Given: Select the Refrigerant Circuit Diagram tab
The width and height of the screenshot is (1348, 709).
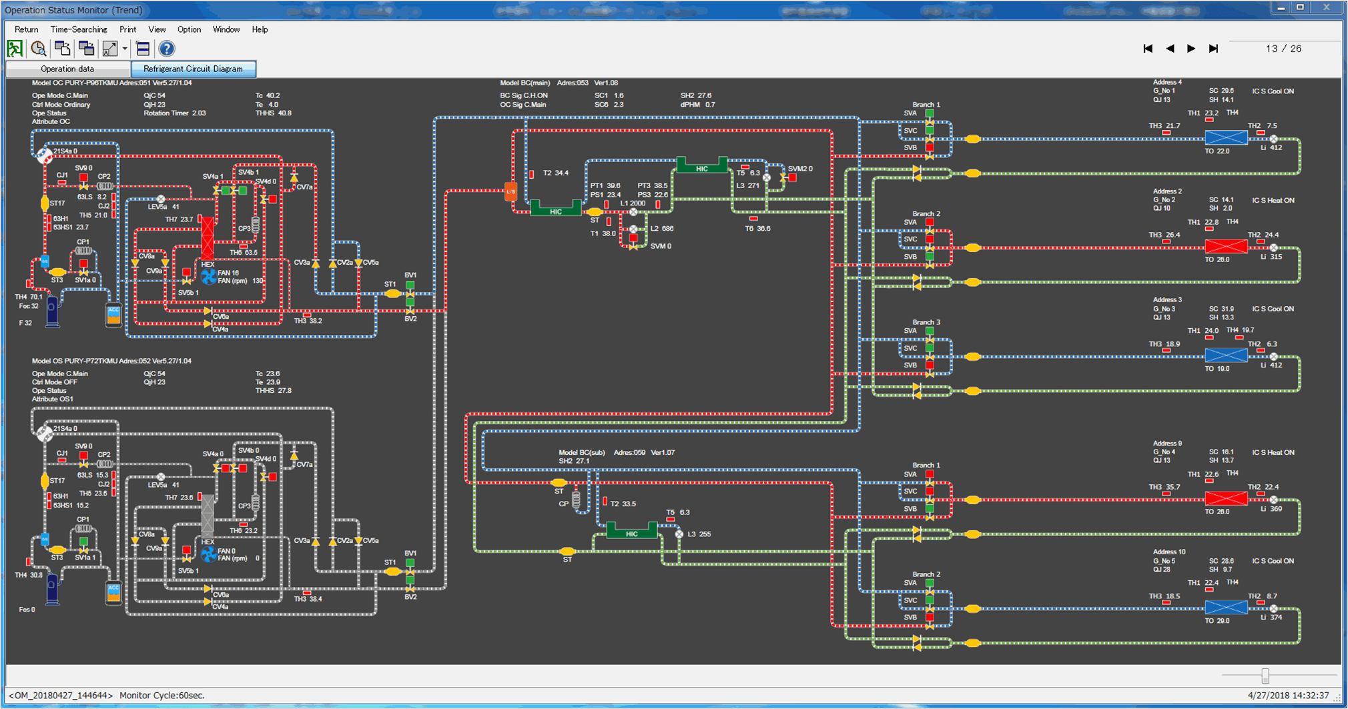Looking at the screenshot, I should click(x=193, y=69).
